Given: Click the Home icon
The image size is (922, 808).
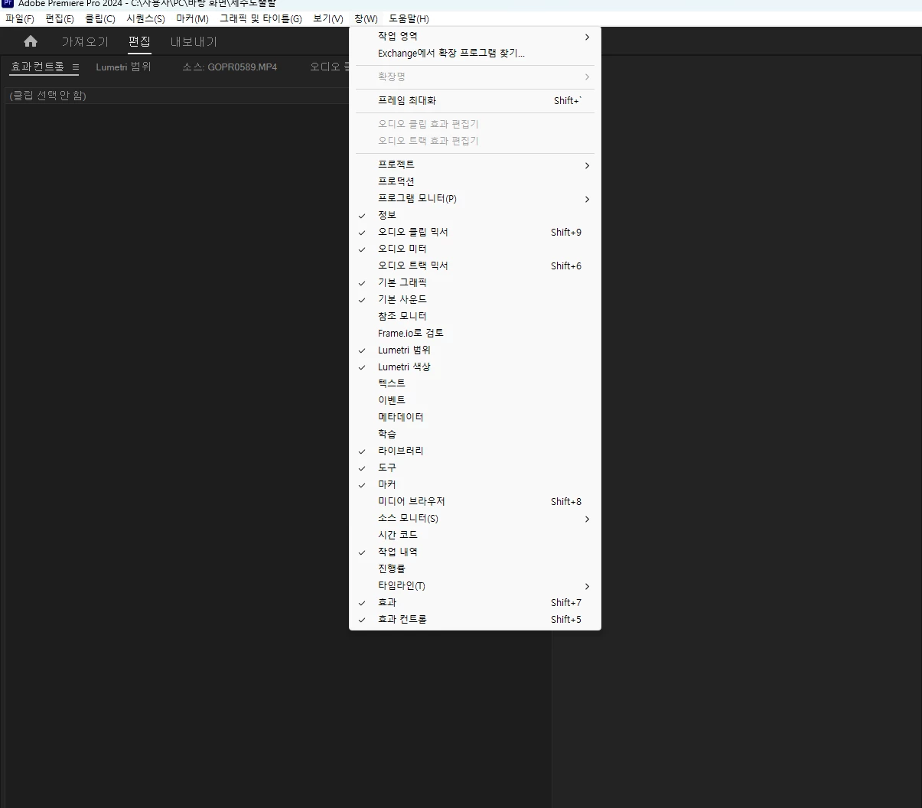Looking at the screenshot, I should (x=31, y=41).
